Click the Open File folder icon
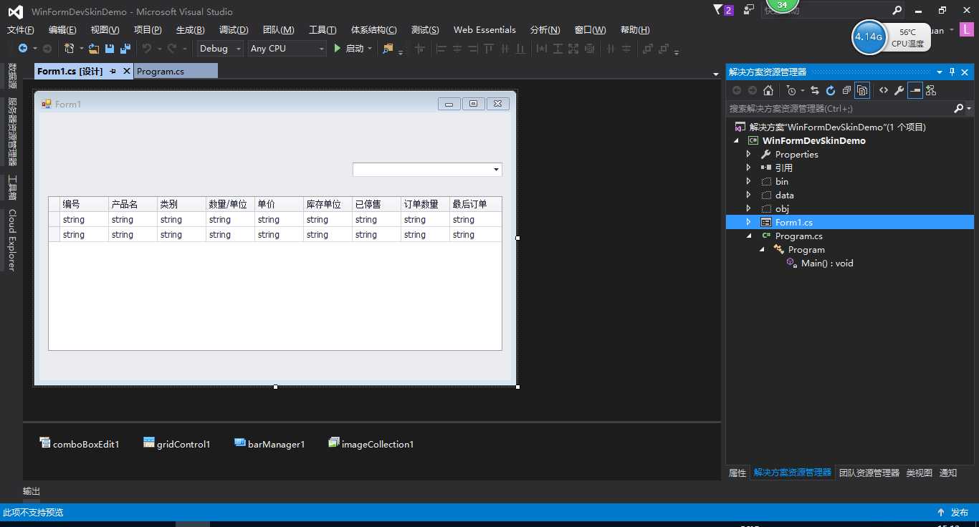979x527 pixels. (x=94, y=48)
